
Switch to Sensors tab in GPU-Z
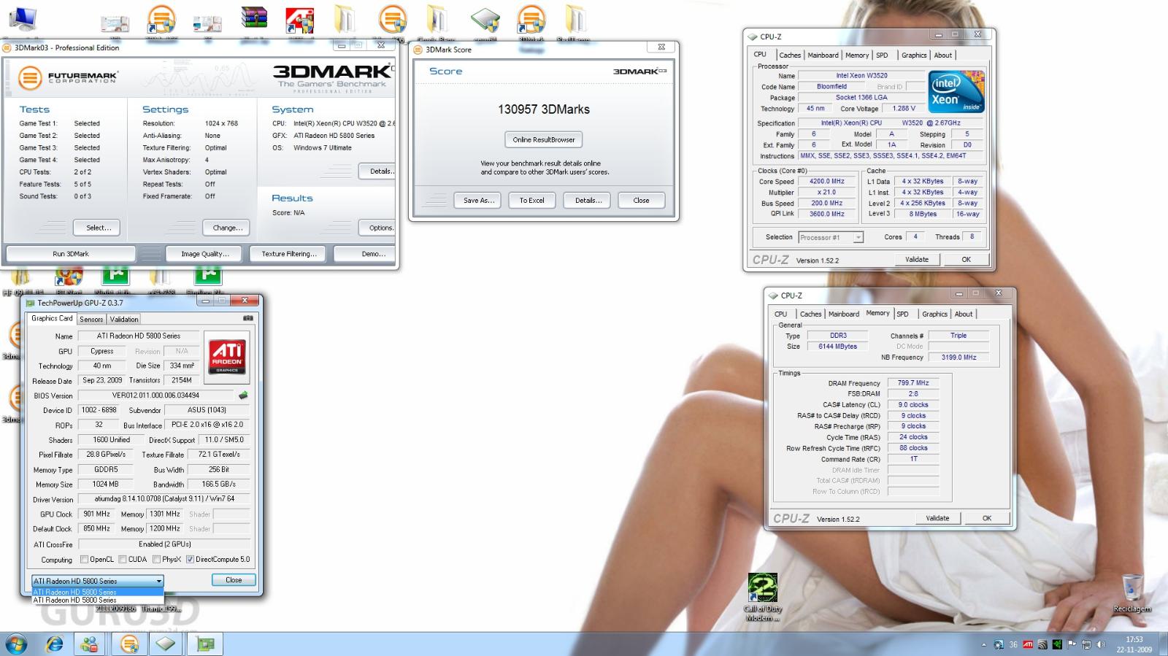pyautogui.click(x=91, y=319)
